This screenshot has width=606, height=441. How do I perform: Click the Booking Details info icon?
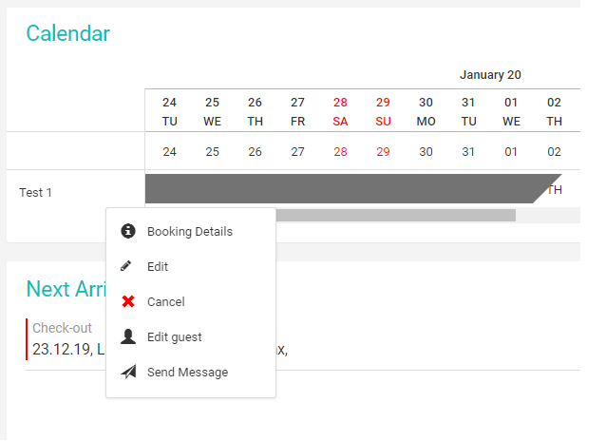[x=128, y=231]
